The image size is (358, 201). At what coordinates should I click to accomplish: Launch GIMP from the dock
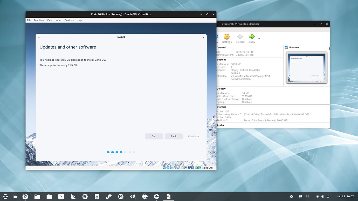(133, 196)
